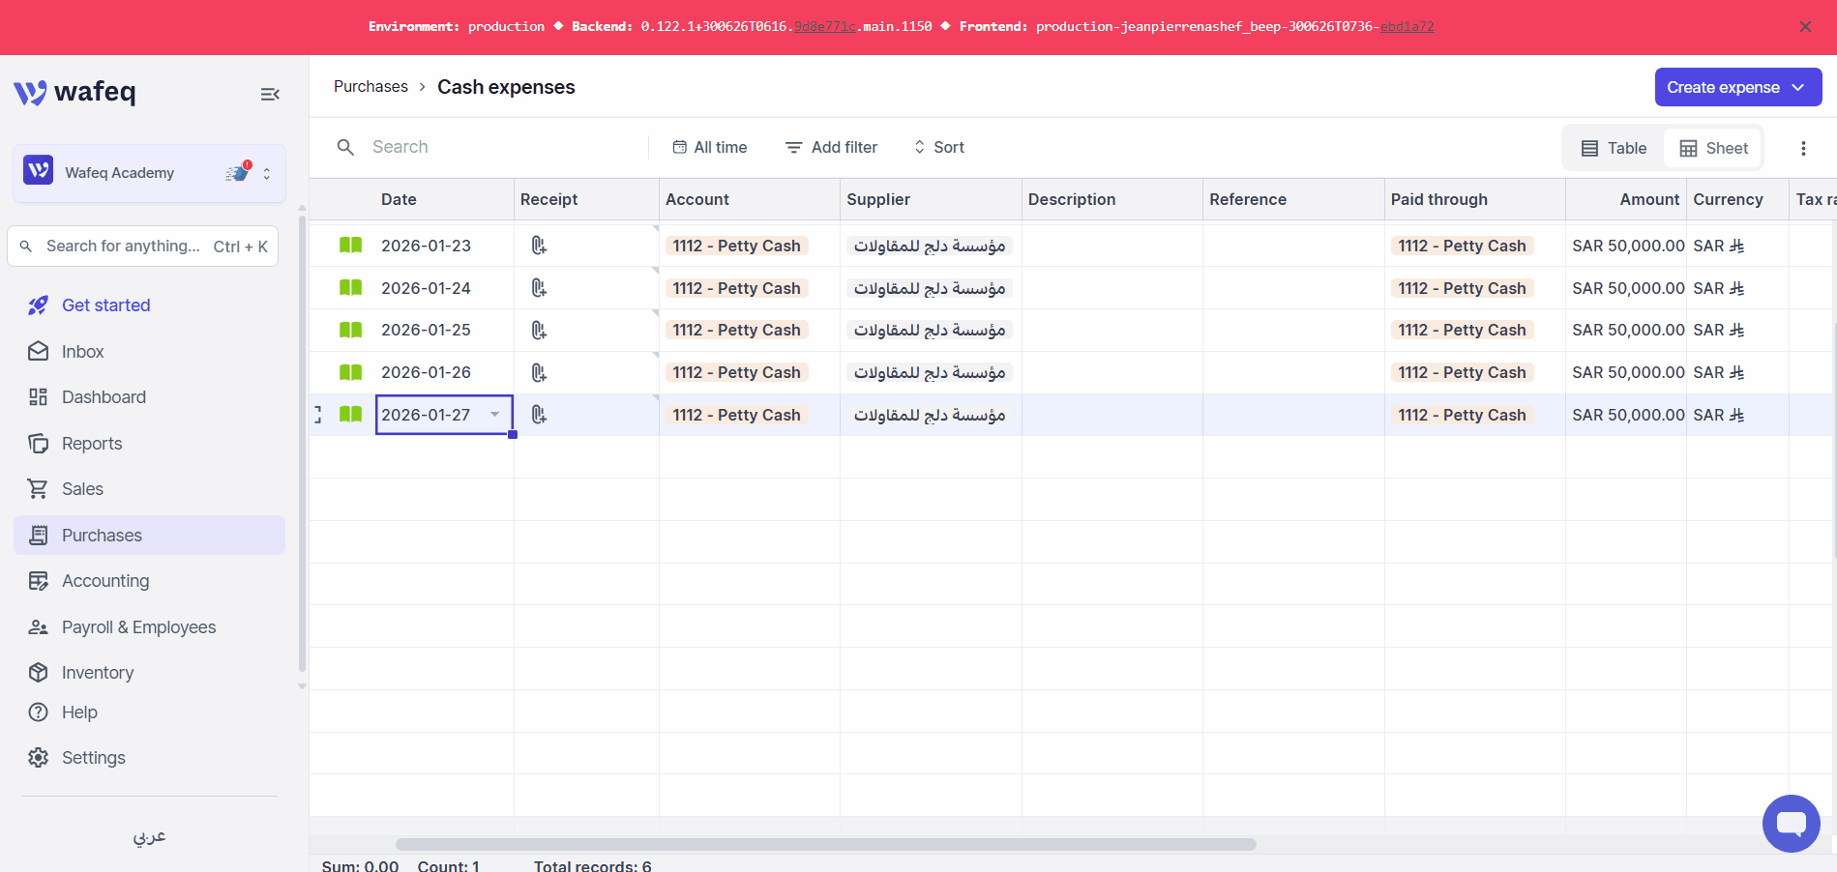
Task: Click horizontal scrollbar of sheet
Action: [825, 844]
